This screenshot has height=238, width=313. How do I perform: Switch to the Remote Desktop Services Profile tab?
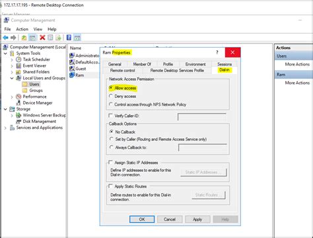[177, 71]
